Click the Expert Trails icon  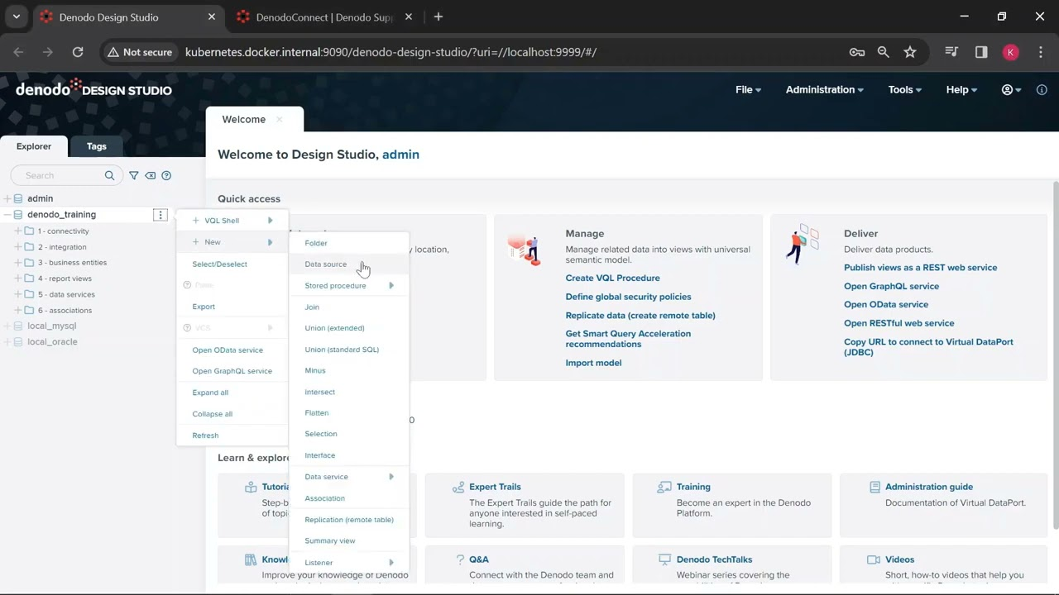pos(458,488)
